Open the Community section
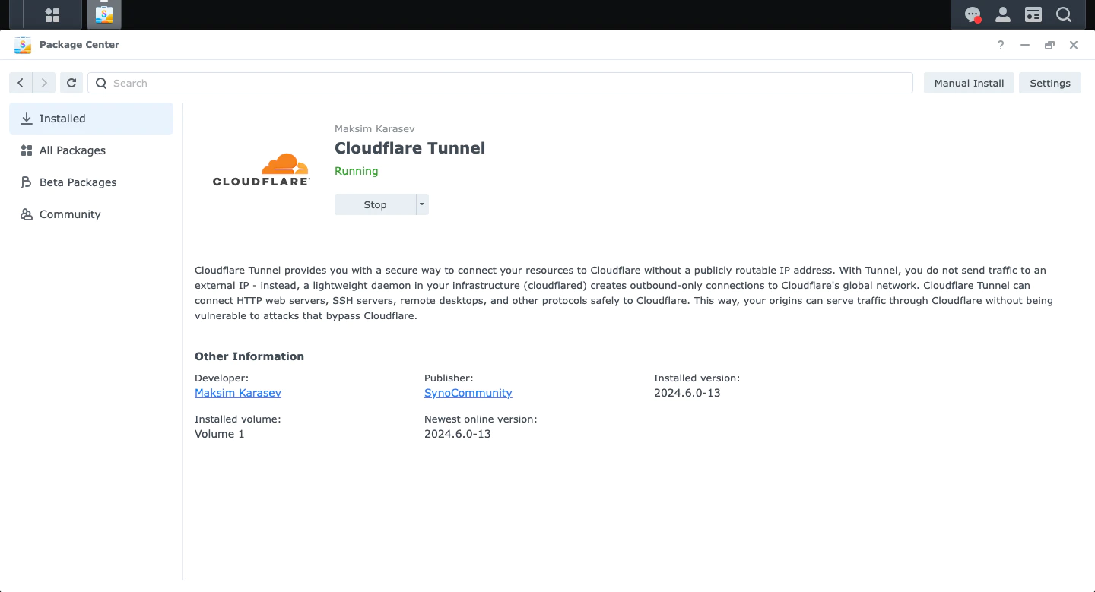 click(x=91, y=214)
